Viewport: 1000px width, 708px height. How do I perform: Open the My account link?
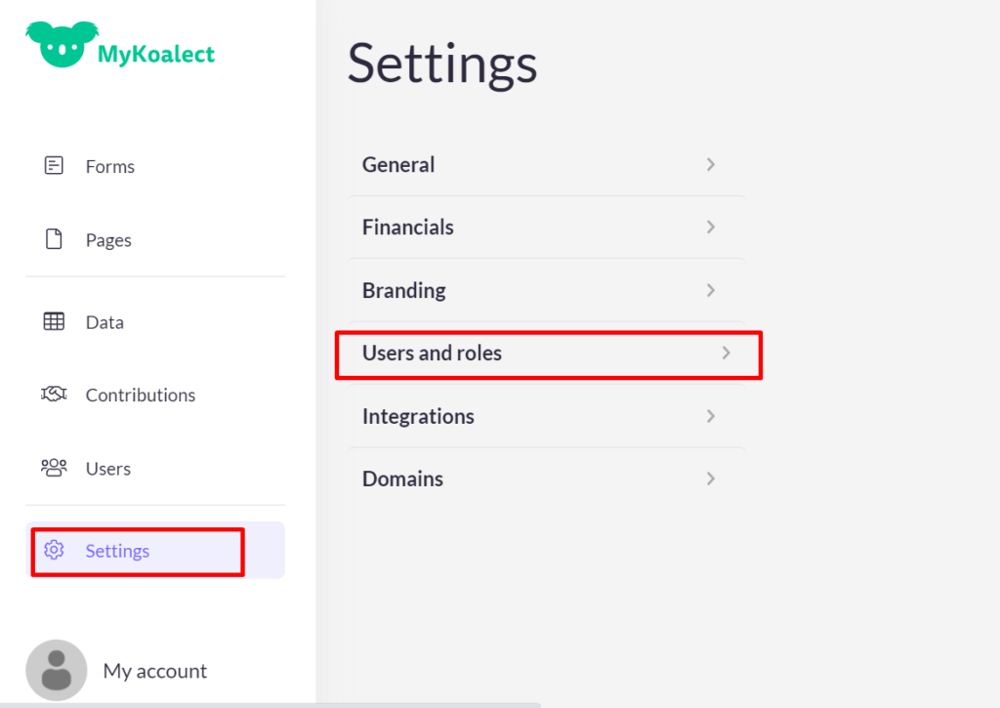[x=155, y=671]
